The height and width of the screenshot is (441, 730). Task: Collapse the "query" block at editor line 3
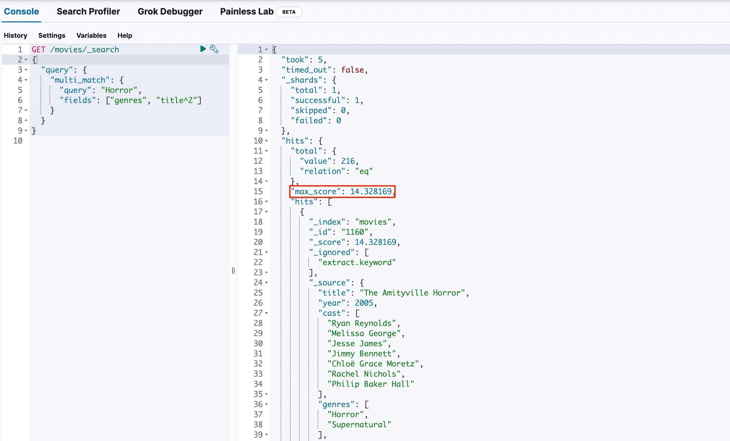26,70
